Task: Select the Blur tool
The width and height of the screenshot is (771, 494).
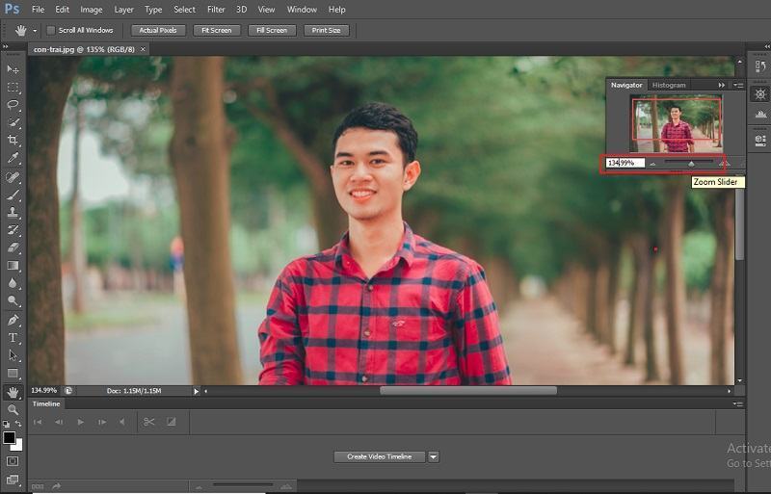Action: point(13,283)
